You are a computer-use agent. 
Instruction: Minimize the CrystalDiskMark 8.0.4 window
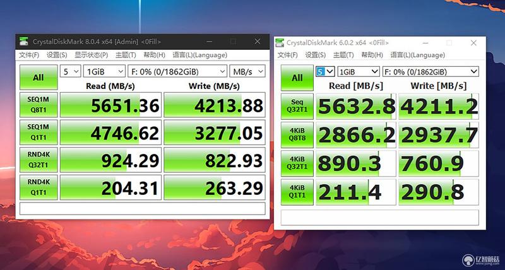tap(210, 42)
